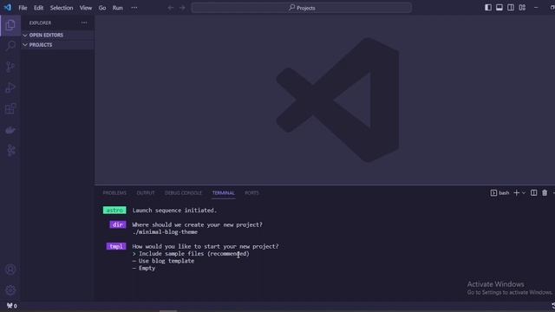Open the File menu

(x=23, y=8)
